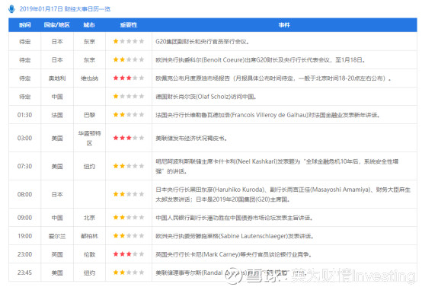The height and width of the screenshot is (287, 422).
Task: Click star rating of the Olaf Scholz row
Action: pyautogui.click(x=129, y=96)
